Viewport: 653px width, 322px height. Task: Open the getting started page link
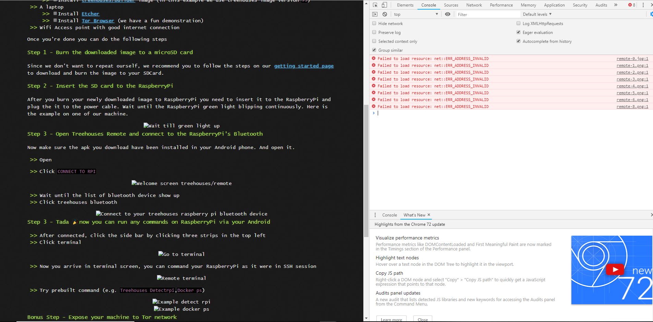pyautogui.click(x=304, y=66)
